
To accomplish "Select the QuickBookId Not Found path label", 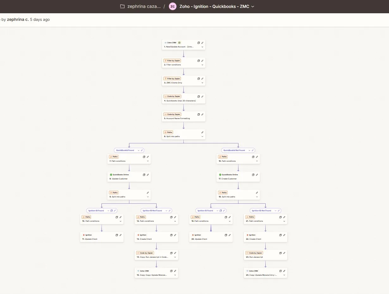I will [x=234, y=150].
